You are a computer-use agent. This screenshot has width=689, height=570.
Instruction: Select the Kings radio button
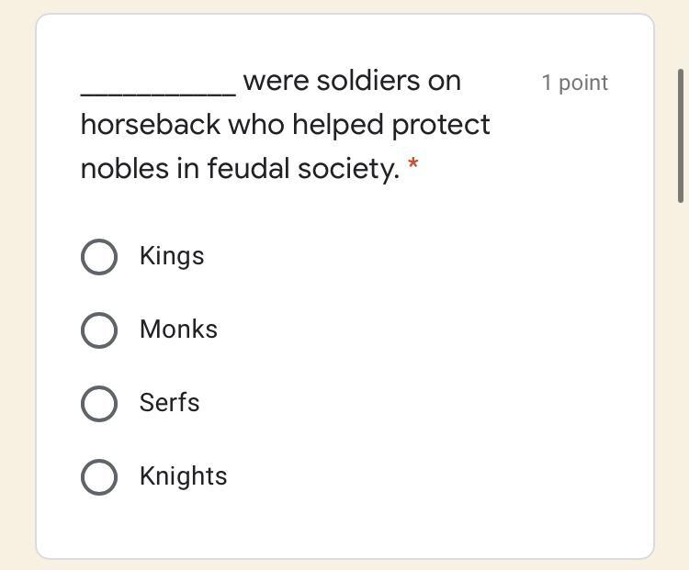(99, 257)
